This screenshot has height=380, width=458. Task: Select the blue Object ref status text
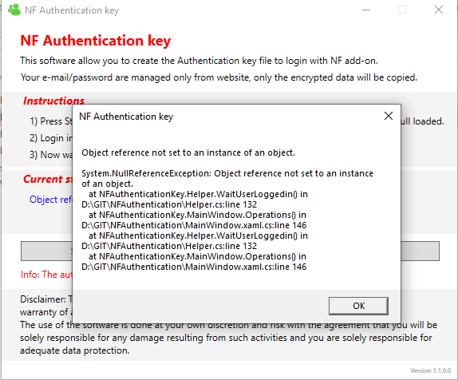[51, 200]
